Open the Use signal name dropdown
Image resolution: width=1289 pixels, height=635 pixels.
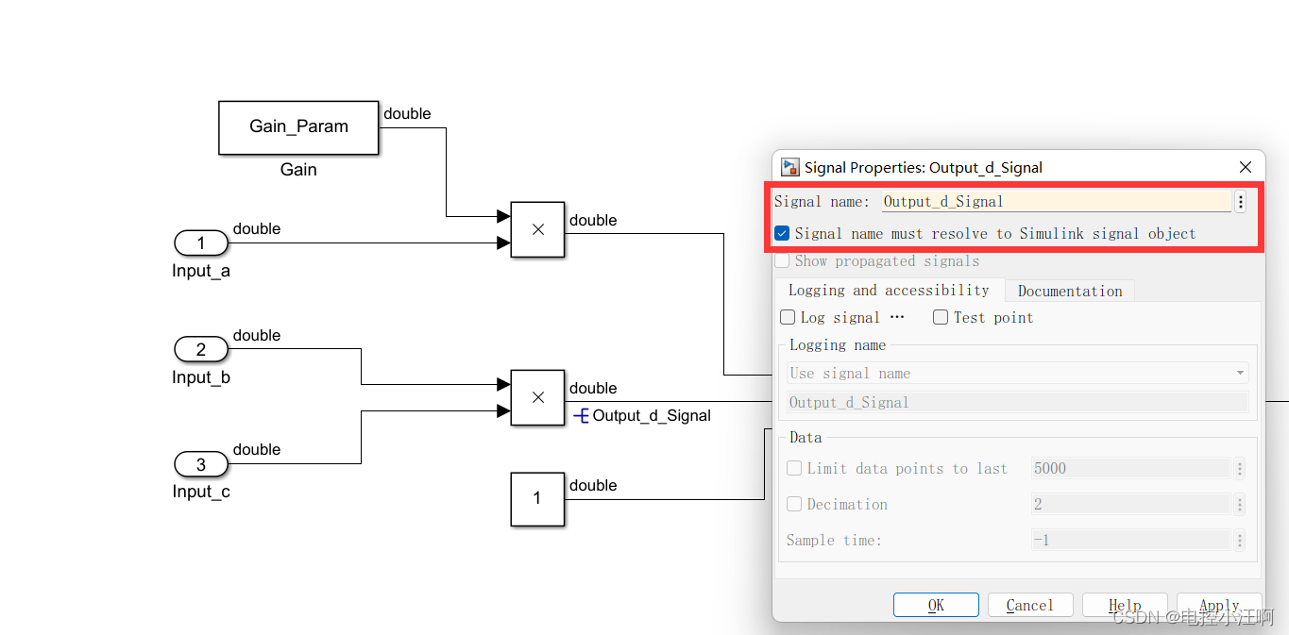click(x=1238, y=372)
